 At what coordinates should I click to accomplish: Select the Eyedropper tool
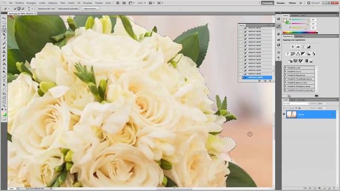(x=4, y=38)
